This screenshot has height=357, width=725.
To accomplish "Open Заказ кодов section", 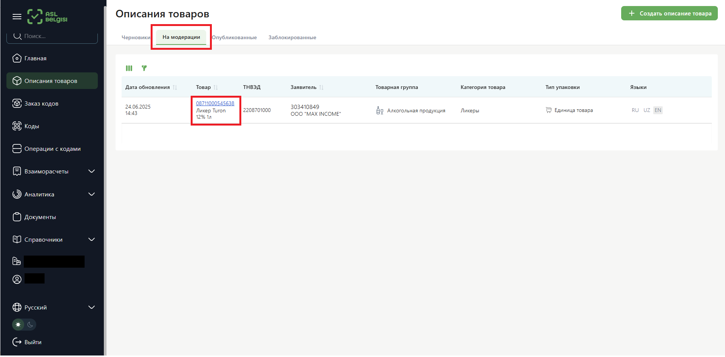I will tap(41, 104).
